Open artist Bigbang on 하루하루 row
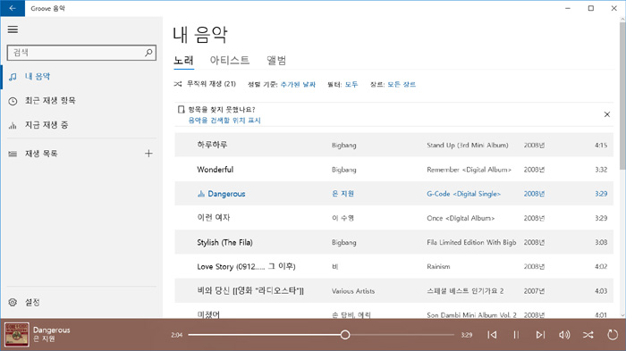Image resolution: width=626 pixels, height=351 pixels. (x=343, y=146)
